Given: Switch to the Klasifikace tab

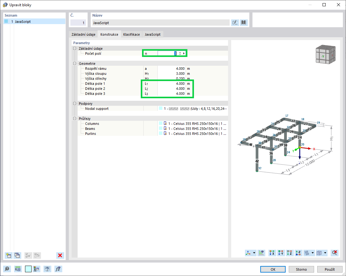Looking at the screenshot, I should (131, 34).
